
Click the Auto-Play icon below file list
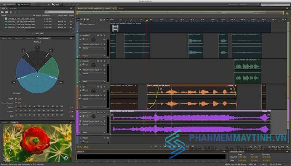[42, 34]
